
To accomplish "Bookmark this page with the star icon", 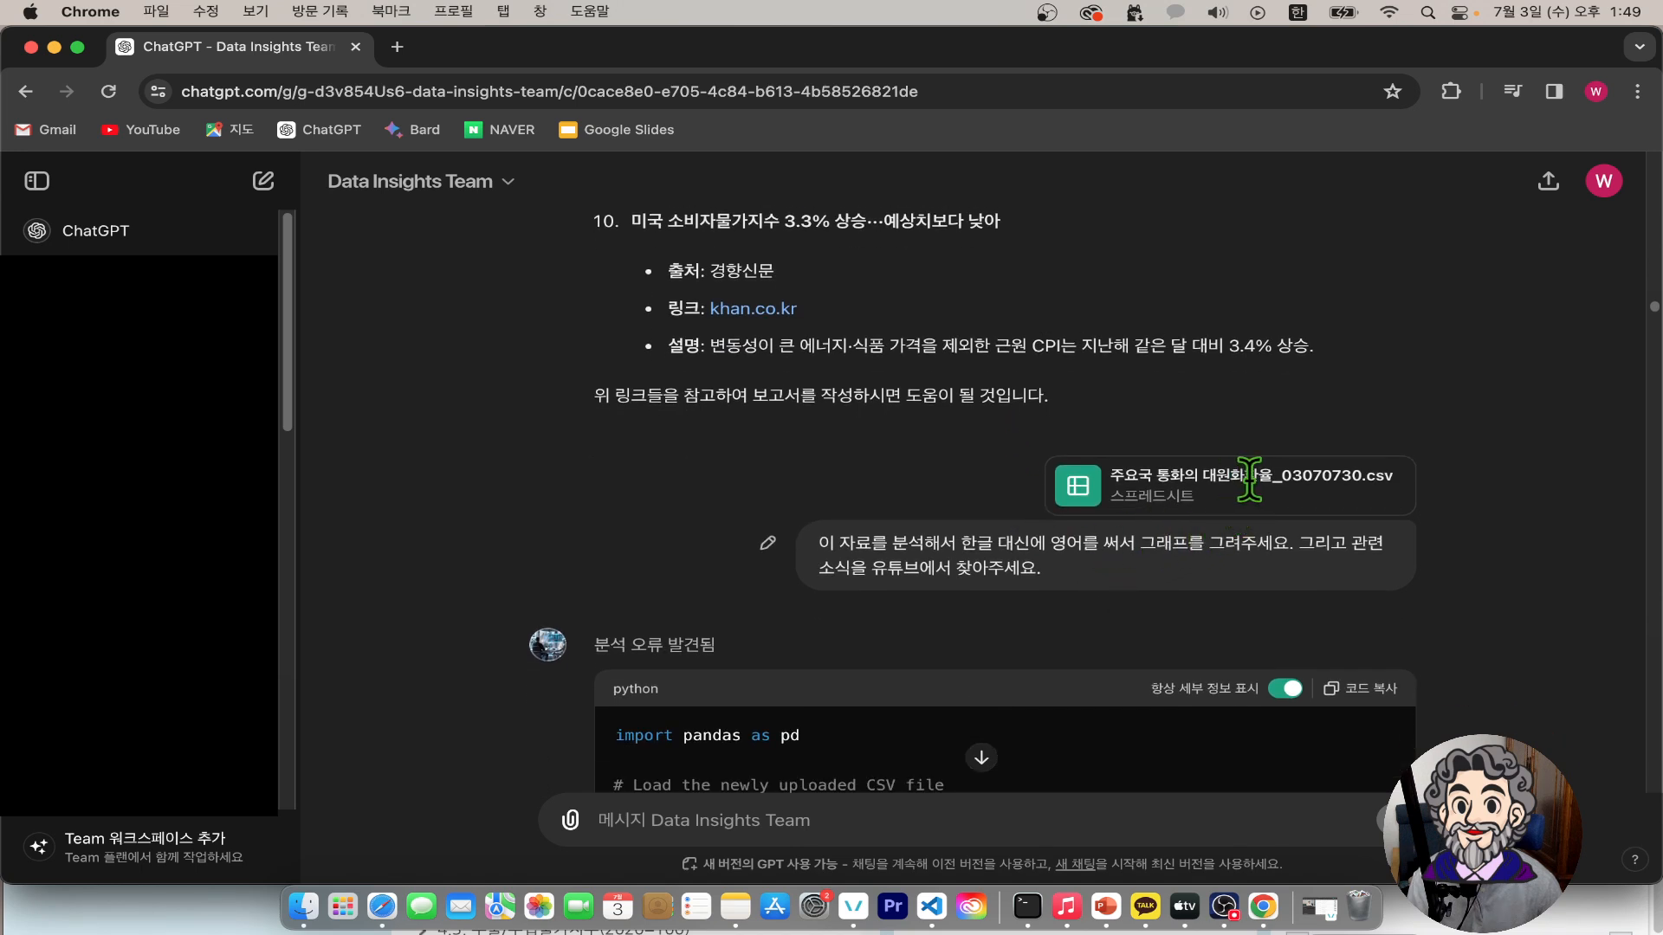I will click(1392, 91).
